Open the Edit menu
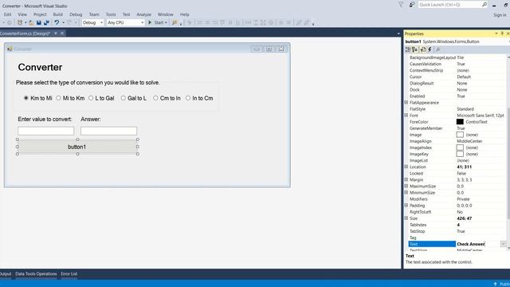This screenshot has height=287, width=510. pos(7,14)
